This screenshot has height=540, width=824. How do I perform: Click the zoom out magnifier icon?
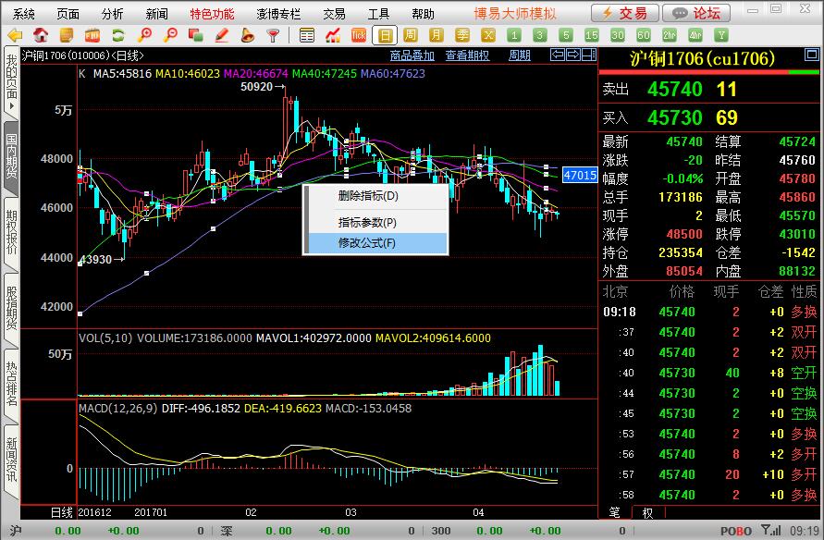click(x=170, y=35)
